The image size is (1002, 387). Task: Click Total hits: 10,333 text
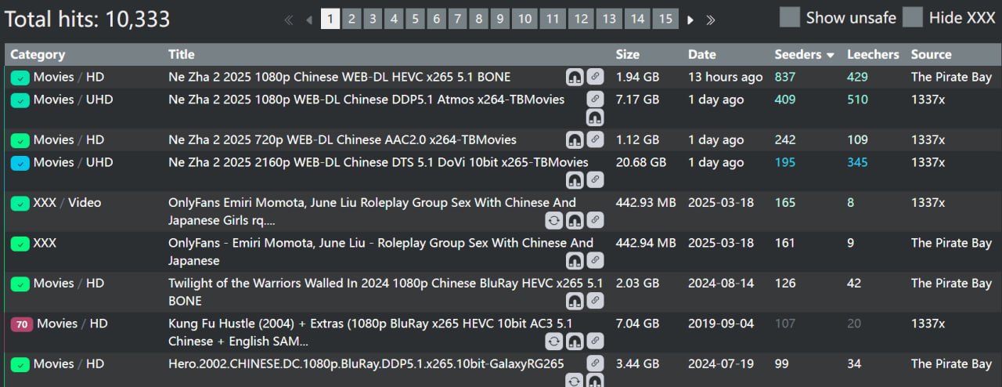[x=87, y=19]
